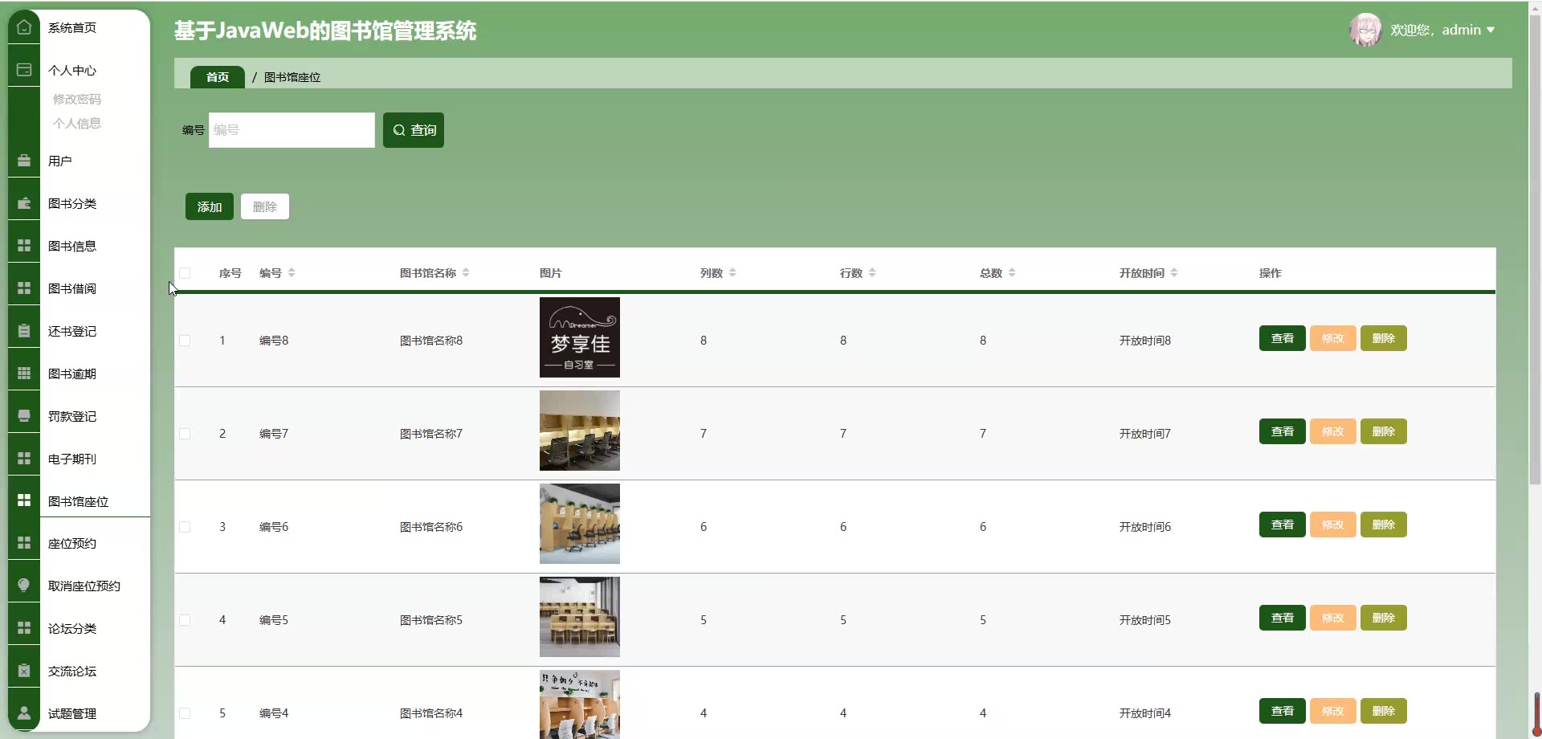Open the 图书分类 sidebar icon
Viewport: 1542px width, 739px height.
tap(24, 203)
